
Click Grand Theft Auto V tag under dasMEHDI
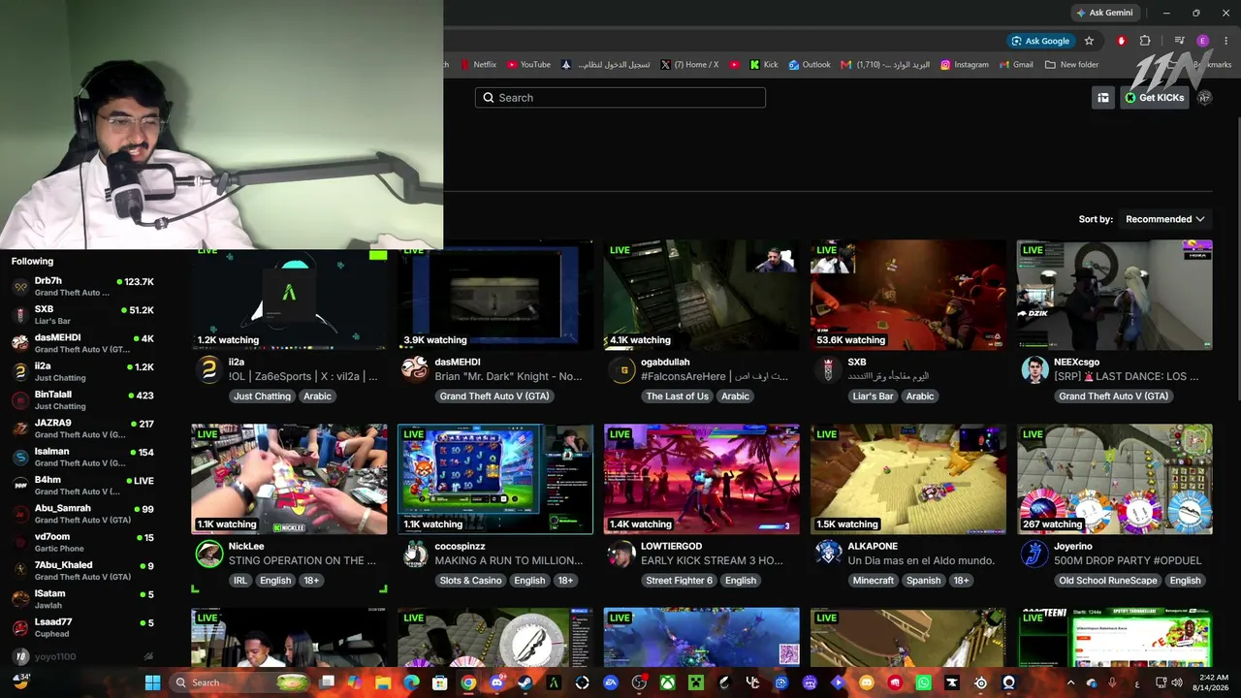(494, 396)
